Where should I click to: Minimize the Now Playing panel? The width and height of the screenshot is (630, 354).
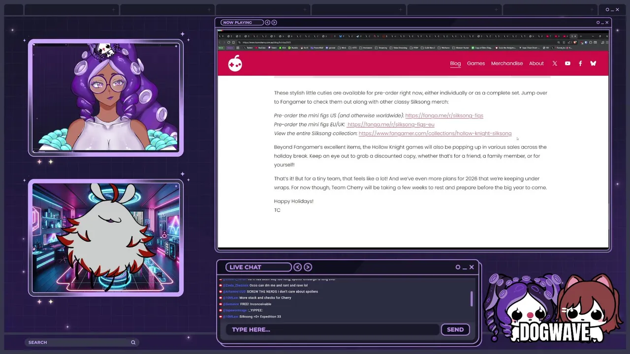coord(602,23)
